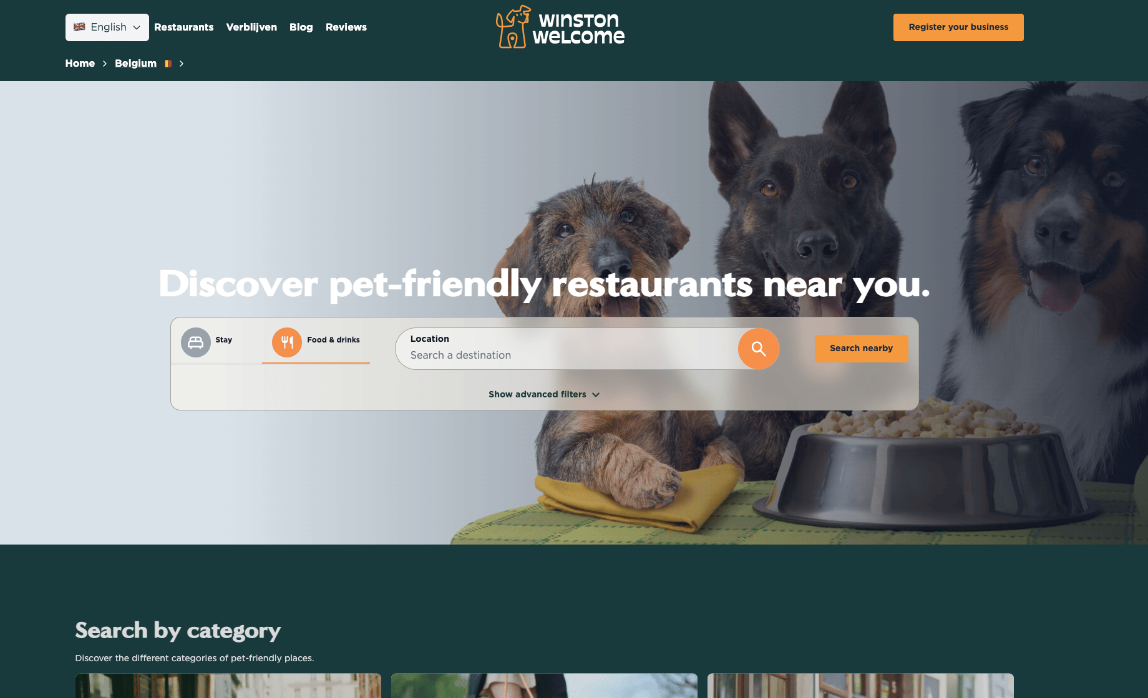1148x698 pixels.
Task: Click the UK flag in language selector
Action: (x=79, y=27)
